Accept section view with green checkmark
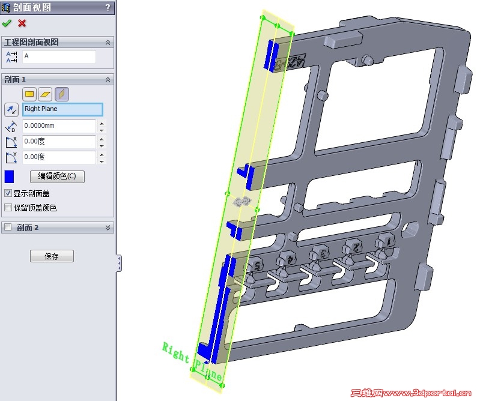 (7, 23)
